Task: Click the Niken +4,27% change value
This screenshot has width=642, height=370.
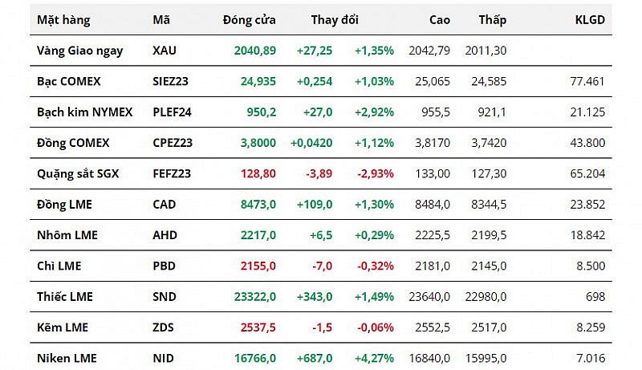Action: (374, 358)
